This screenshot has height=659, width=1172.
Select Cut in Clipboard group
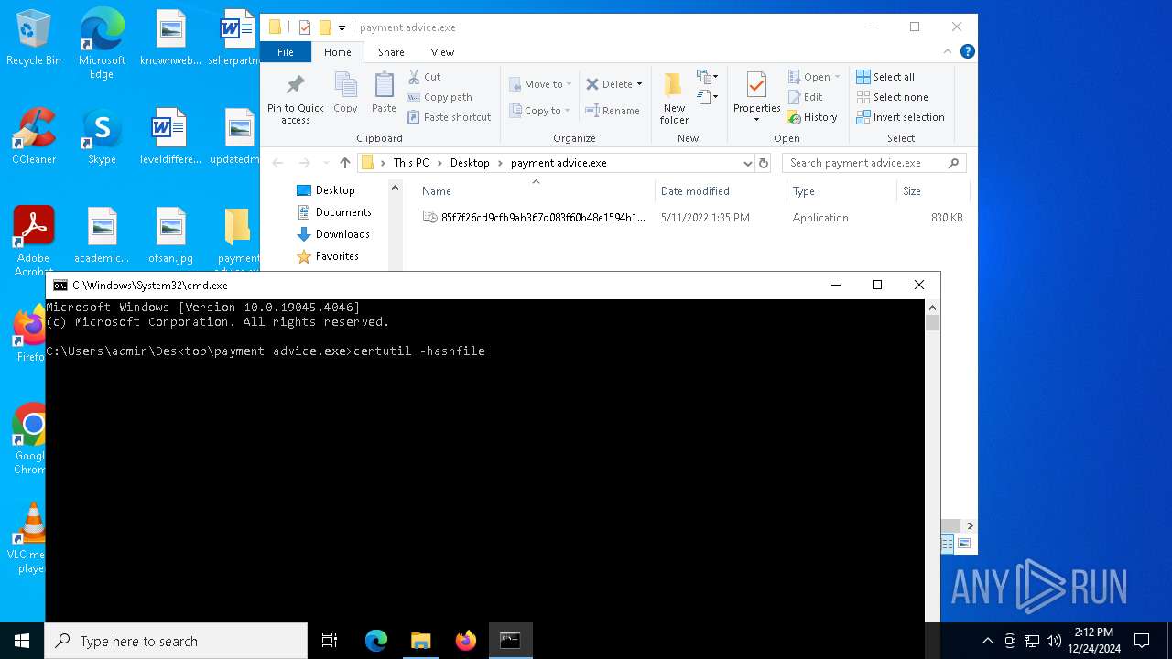[424, 77]
